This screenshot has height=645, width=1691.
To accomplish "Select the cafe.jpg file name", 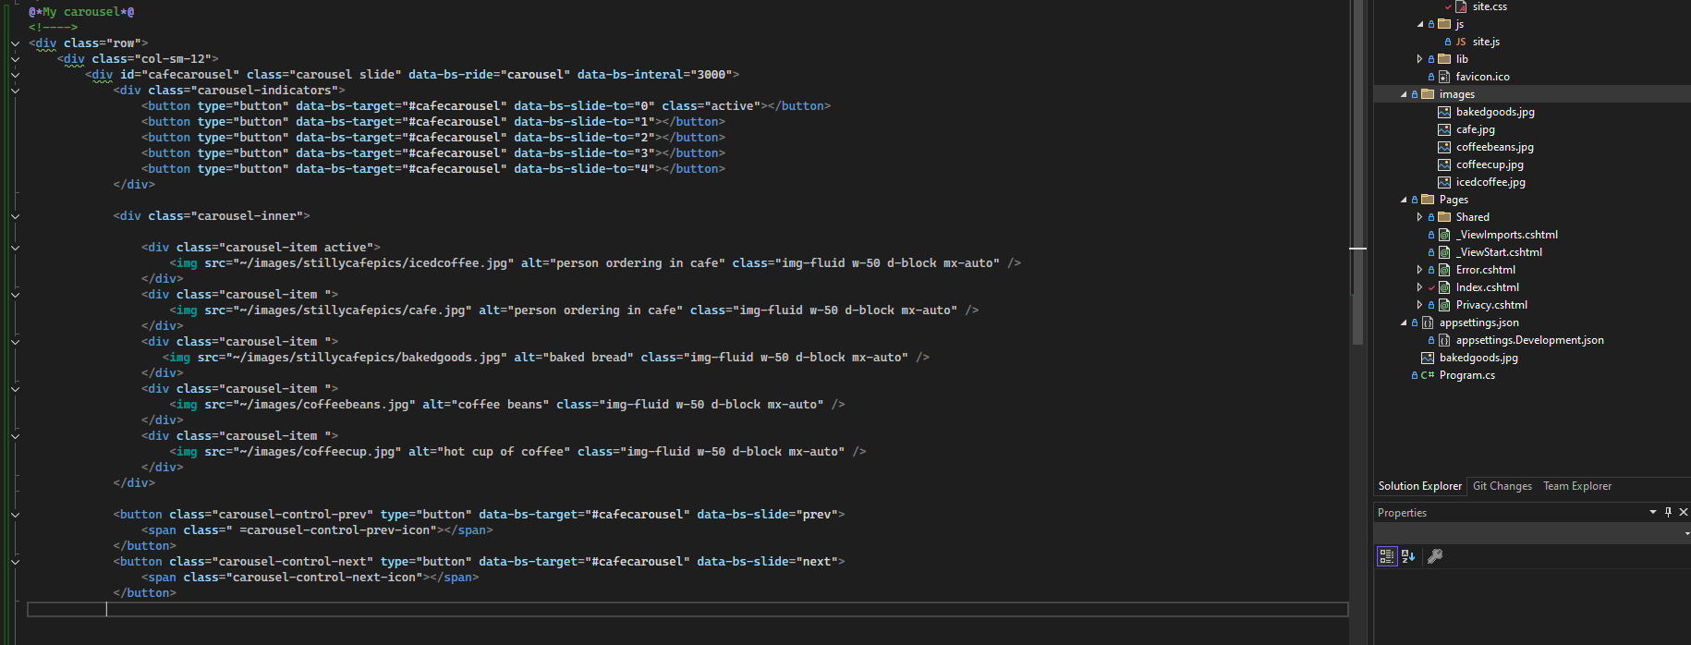I will [x=1475, y=129].
